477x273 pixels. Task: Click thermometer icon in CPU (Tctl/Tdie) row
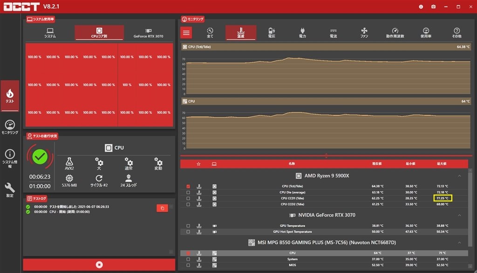pos(199,186)
